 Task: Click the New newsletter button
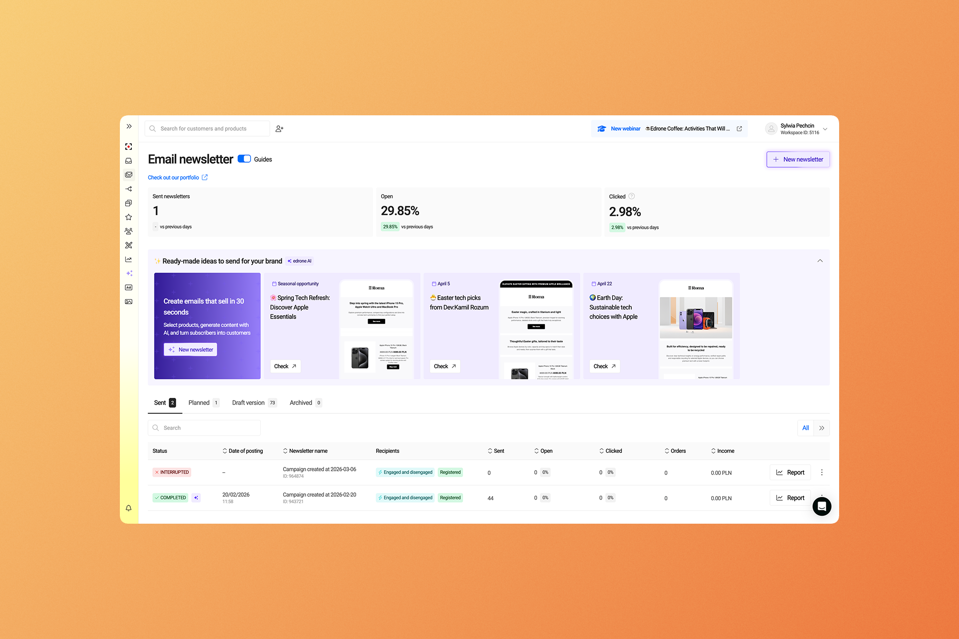pos(798,159)
